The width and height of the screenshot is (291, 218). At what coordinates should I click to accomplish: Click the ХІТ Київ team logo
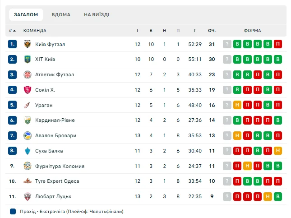coord(27,60)
